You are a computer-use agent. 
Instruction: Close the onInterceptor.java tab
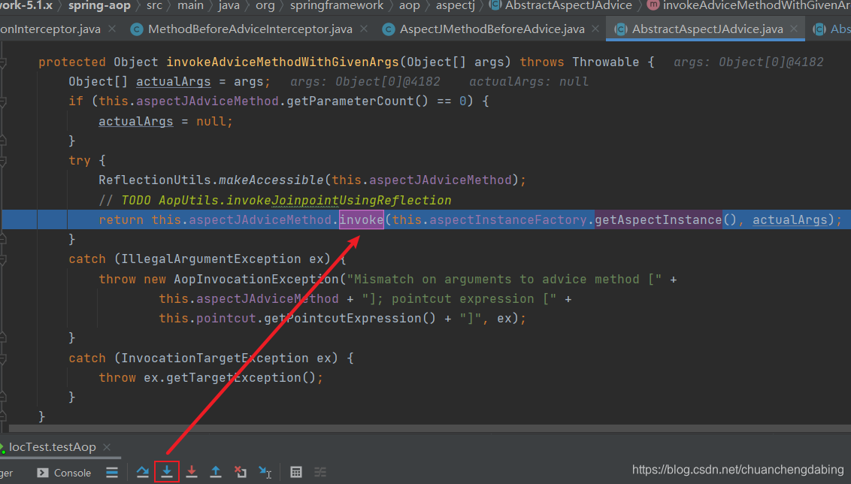[x=112, y=29]
